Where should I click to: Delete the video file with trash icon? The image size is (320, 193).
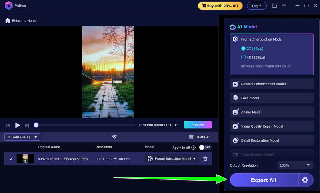[x=205, y=159]
